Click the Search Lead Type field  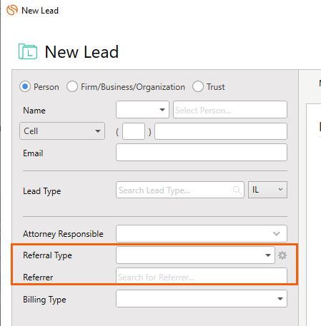(180, 190)
